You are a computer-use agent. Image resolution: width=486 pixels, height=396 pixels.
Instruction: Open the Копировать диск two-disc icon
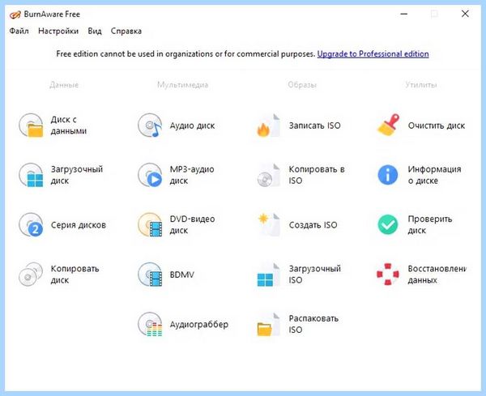click(x=31, y=275)
